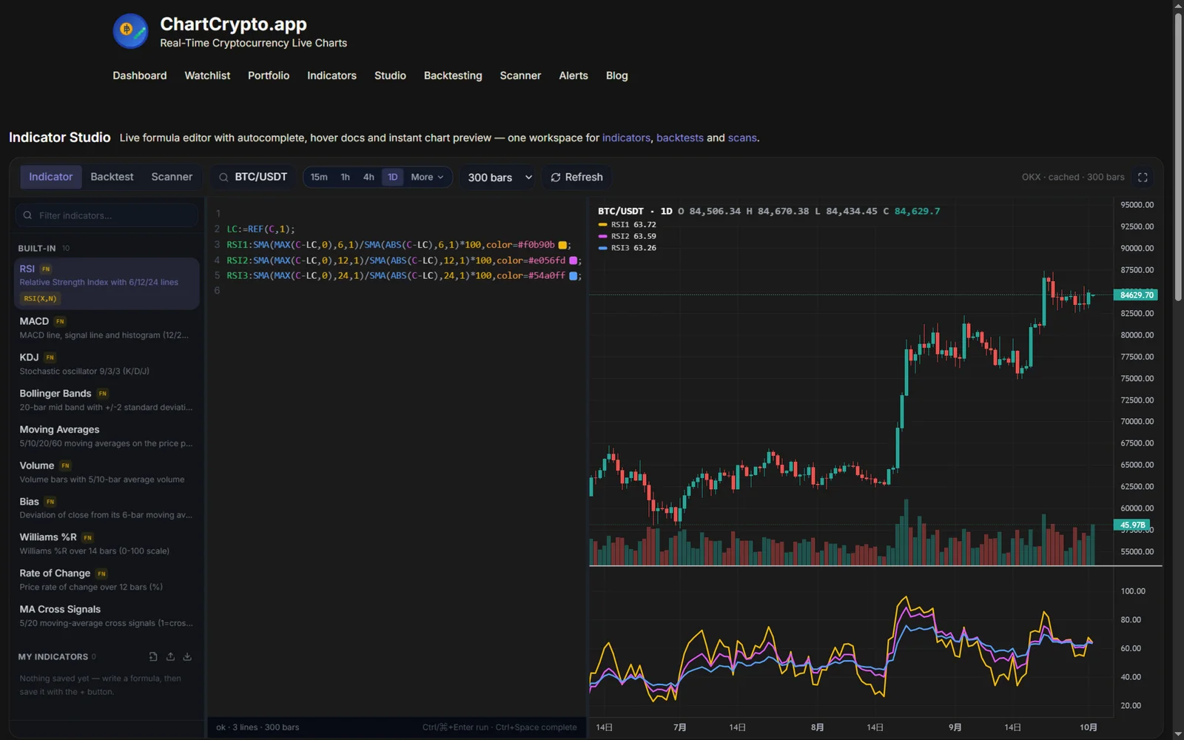Follow the 'backtests' link in description
This screenshot has width=1184, height=740.
[680, 138]
